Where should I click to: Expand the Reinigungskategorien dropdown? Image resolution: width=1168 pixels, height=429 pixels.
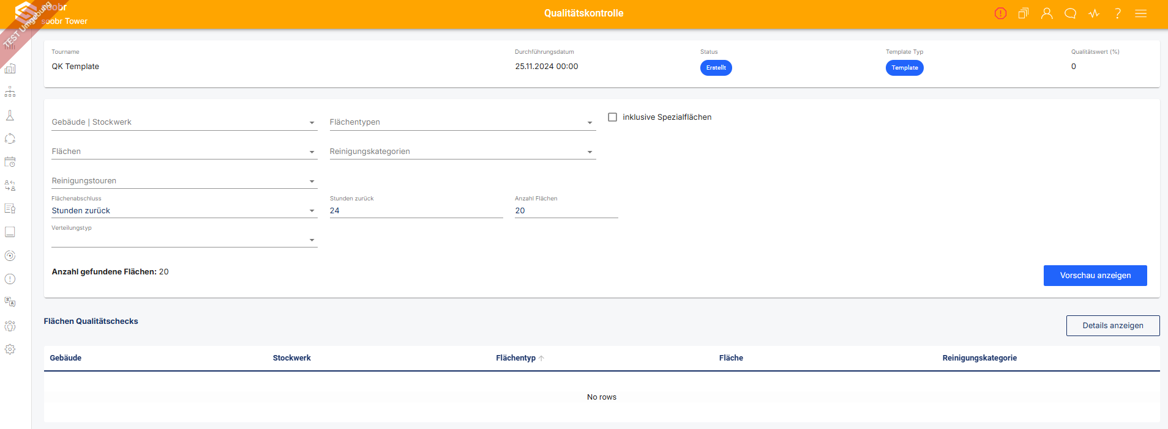point(462,152)
